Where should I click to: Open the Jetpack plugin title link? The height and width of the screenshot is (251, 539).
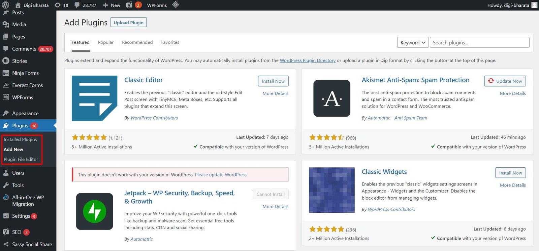(180, 197)
